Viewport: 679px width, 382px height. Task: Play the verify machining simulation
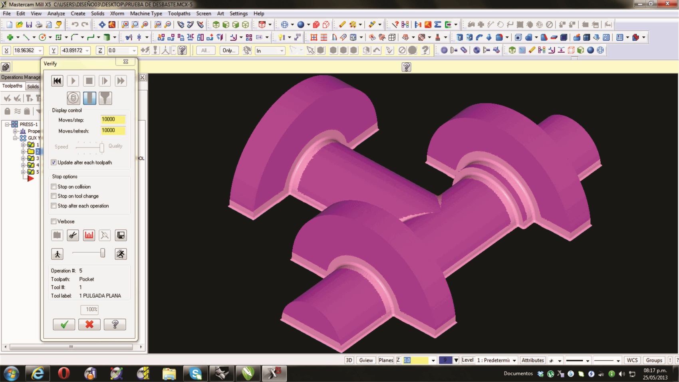click(x=73, y=81)
